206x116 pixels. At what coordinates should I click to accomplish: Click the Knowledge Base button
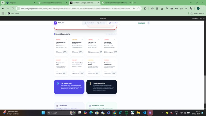point(111,34)
